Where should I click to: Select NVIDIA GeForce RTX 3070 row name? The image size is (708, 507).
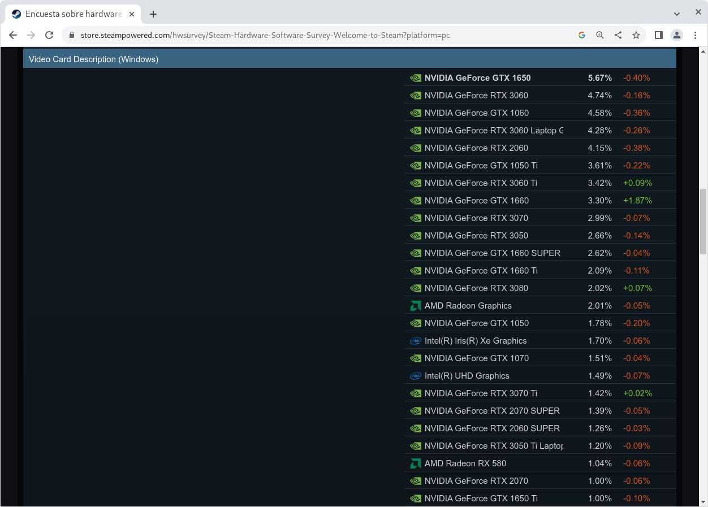[x=476, y=218]
